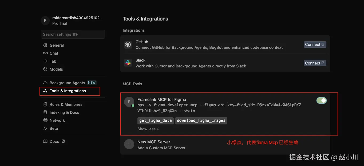Connect the GitHub integration
The height and width of the screenshot is (166, 364).
click(x=315, y=44)
